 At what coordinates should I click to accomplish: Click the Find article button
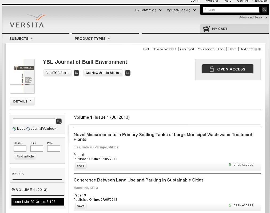click(x=25, y=156)
